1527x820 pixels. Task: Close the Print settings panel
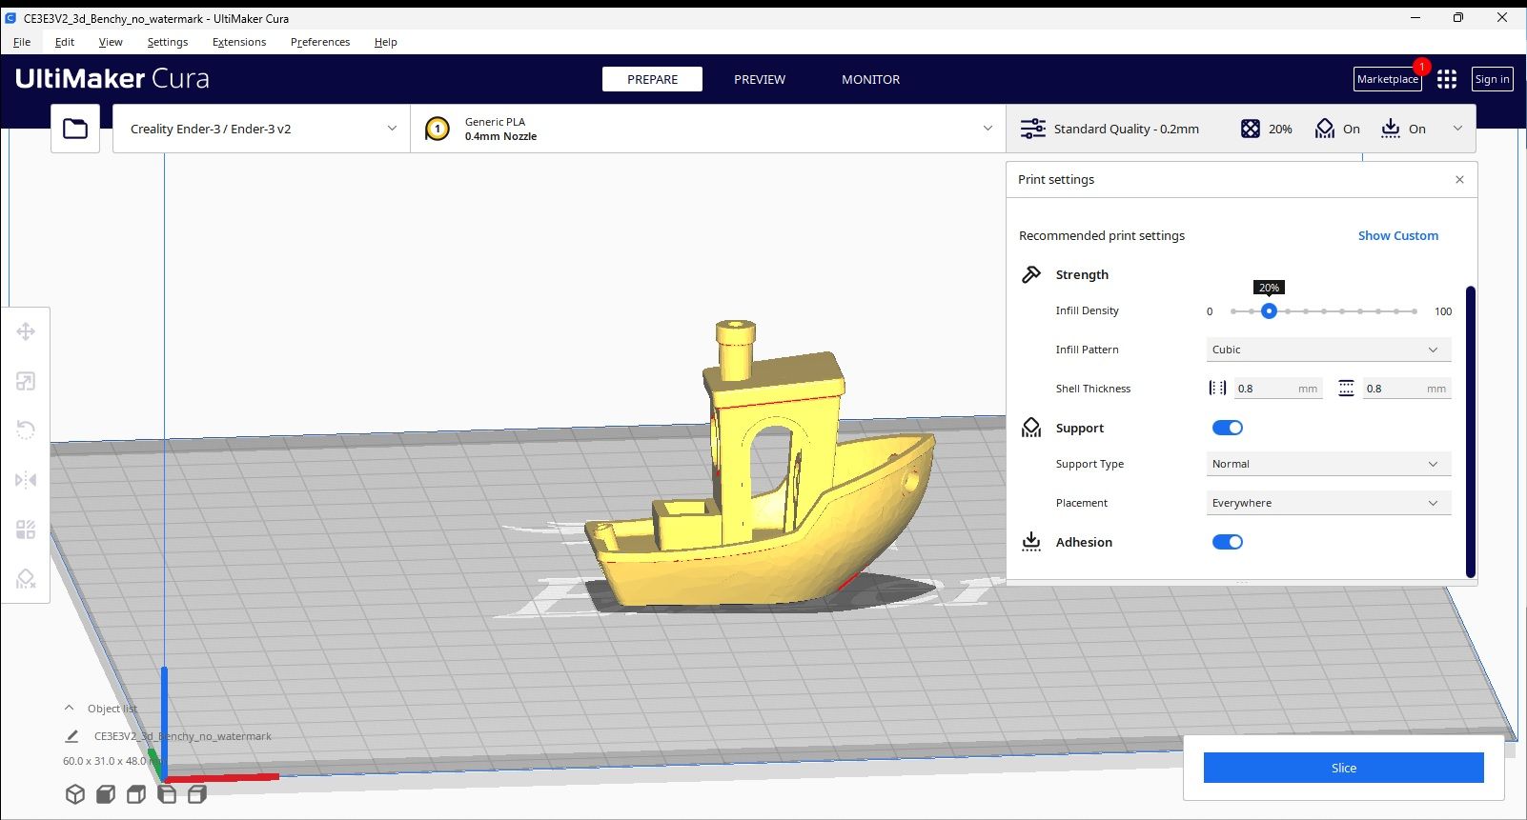(1459, 179)
